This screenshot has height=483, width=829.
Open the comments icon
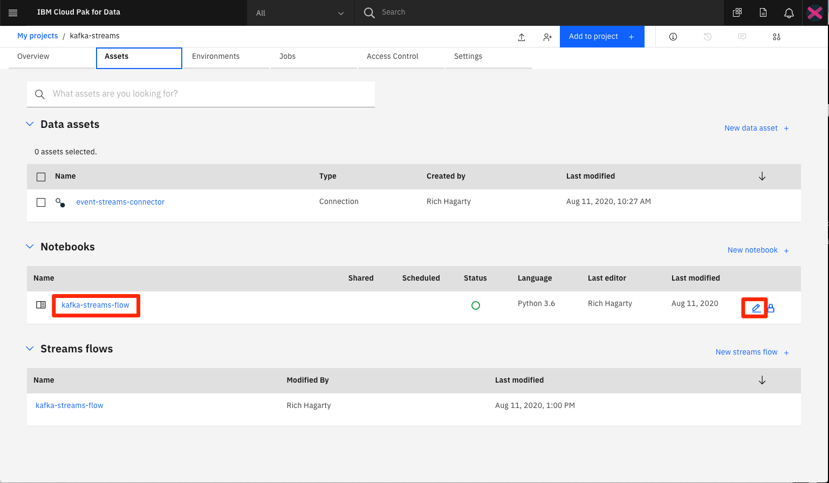742,37
